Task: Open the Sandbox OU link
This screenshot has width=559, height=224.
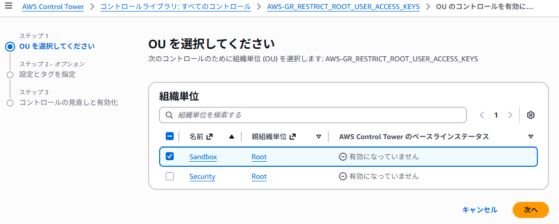Action: pyautogui.click(x=203, y=157)
